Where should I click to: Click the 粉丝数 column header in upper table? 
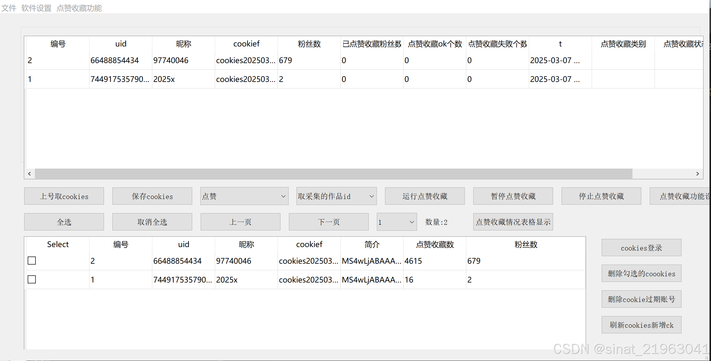309,44
